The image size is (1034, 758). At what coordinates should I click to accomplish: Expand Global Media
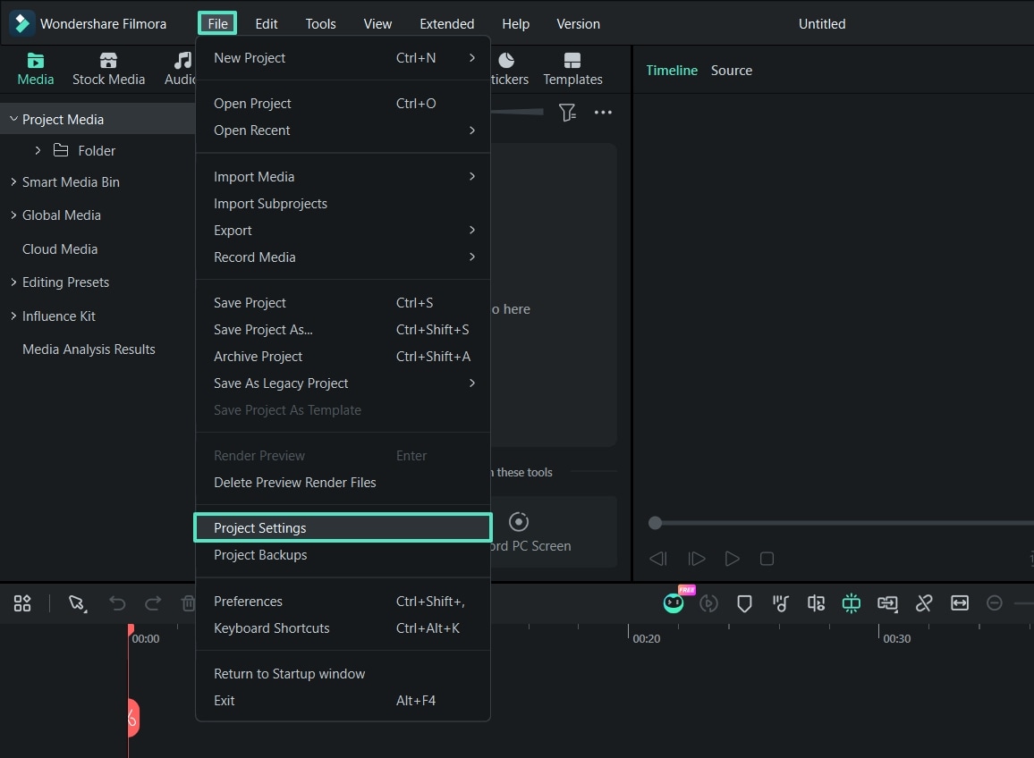[x=13, y=215]
